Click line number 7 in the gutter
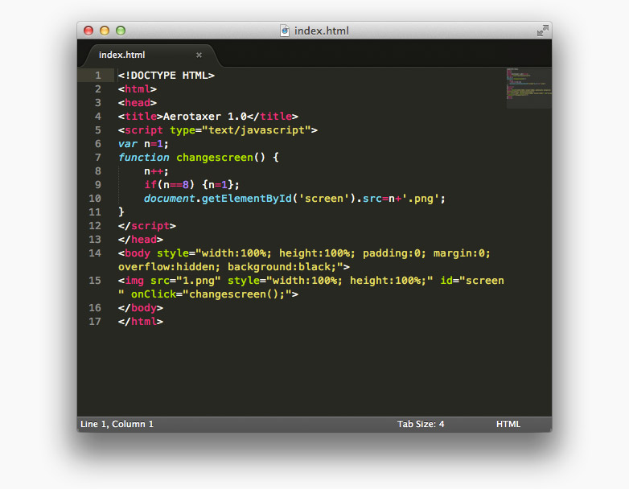This screenshot has height=489, width=629. [98, 158]
